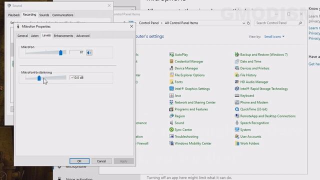Go to Control Panel breadcrumb

tap(149, 23)
